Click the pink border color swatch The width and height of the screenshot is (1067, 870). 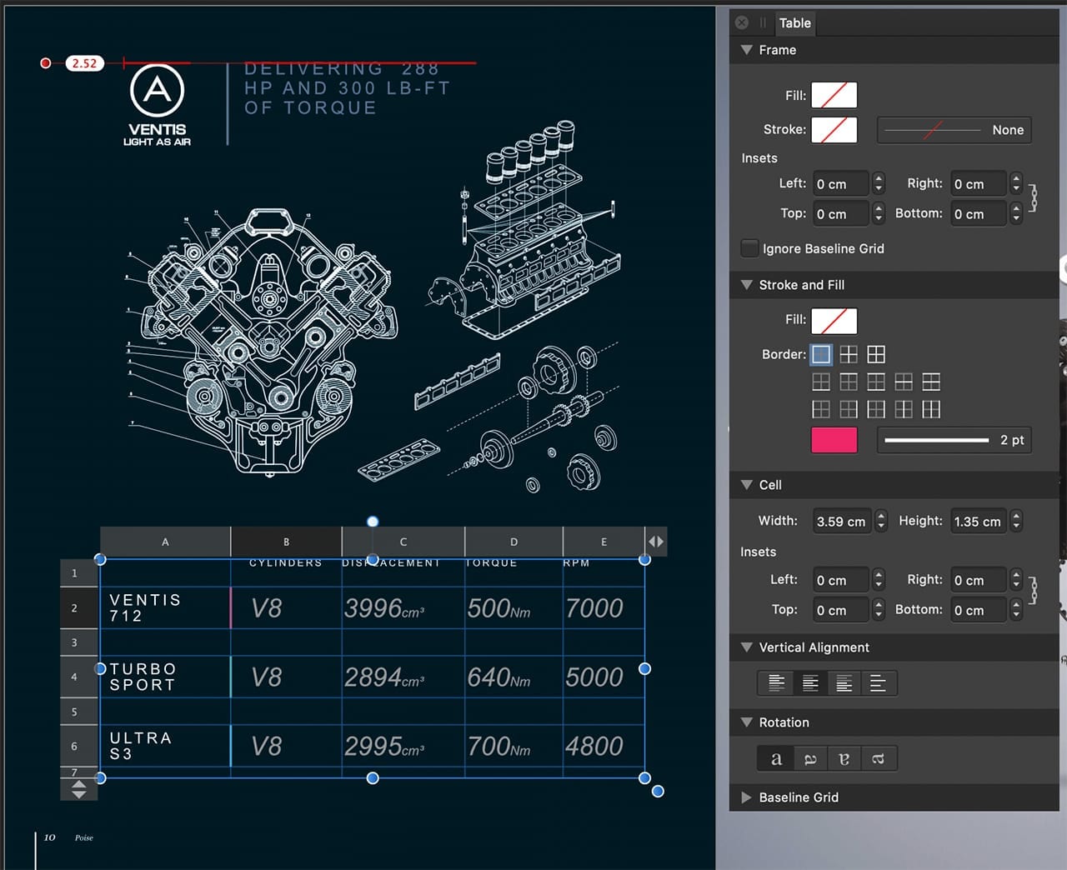[x=834, y=440]
